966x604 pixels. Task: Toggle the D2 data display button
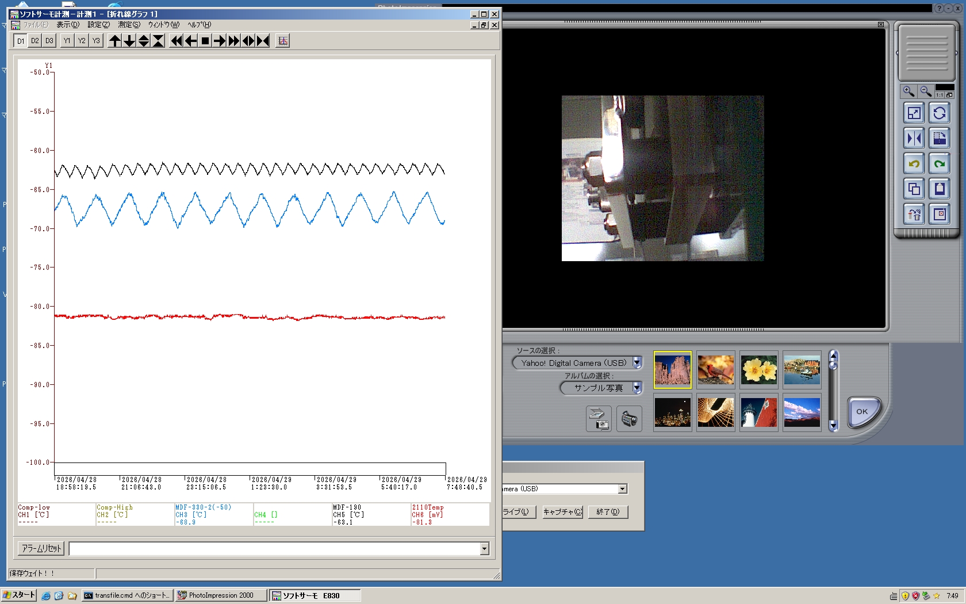click(x=35, y=41)
